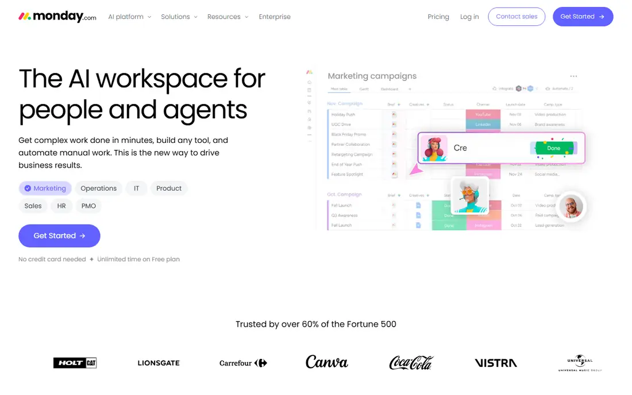This screenshot has width=632, height=395.
Task: Switch to the Main table tab
Action: pos(339,89)
